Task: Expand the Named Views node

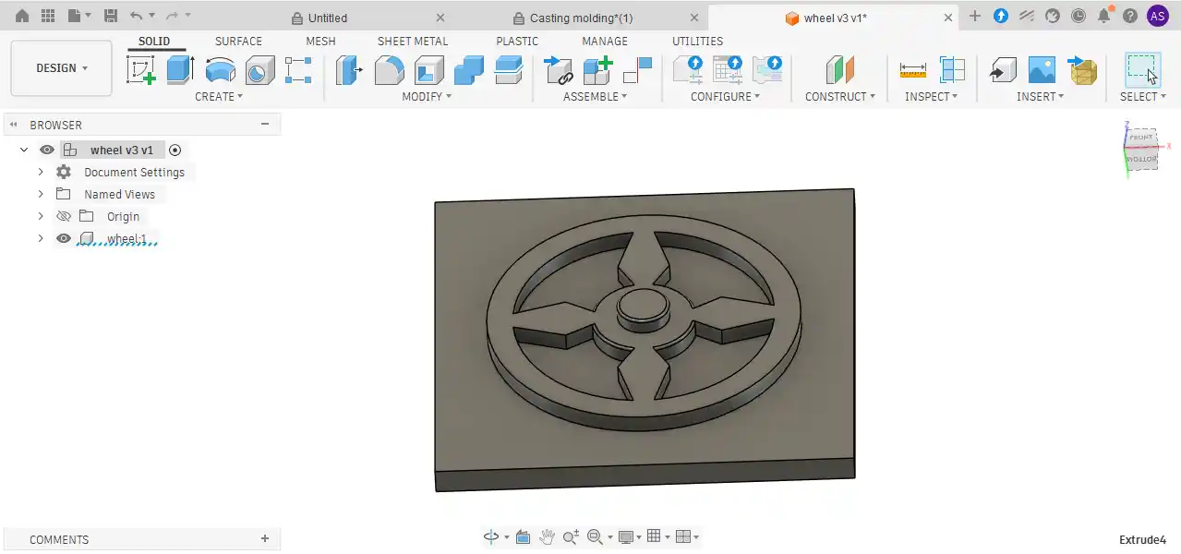Action: tap(41, 194)
